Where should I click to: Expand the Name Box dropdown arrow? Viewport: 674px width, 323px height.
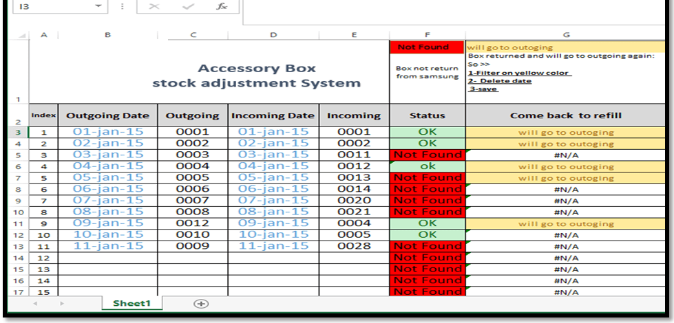coord(98,6)
